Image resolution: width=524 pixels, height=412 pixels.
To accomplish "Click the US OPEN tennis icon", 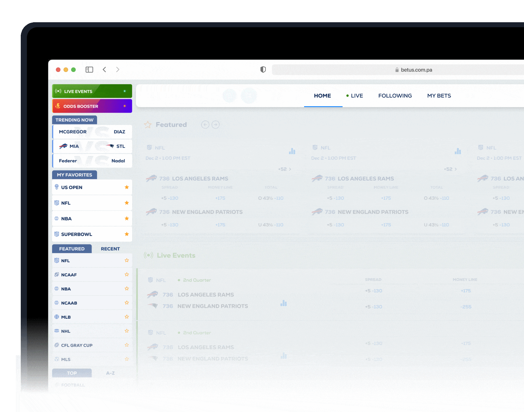I will [x=57, y=187].
